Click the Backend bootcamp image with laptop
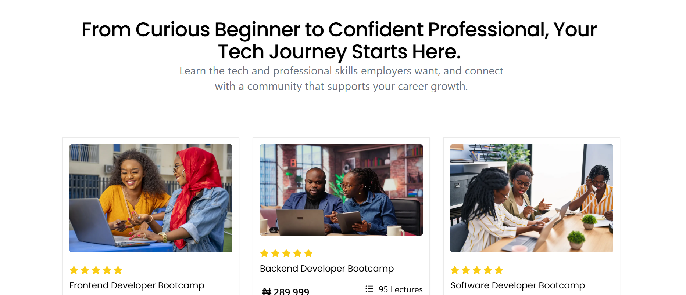 tap(341, 190)
